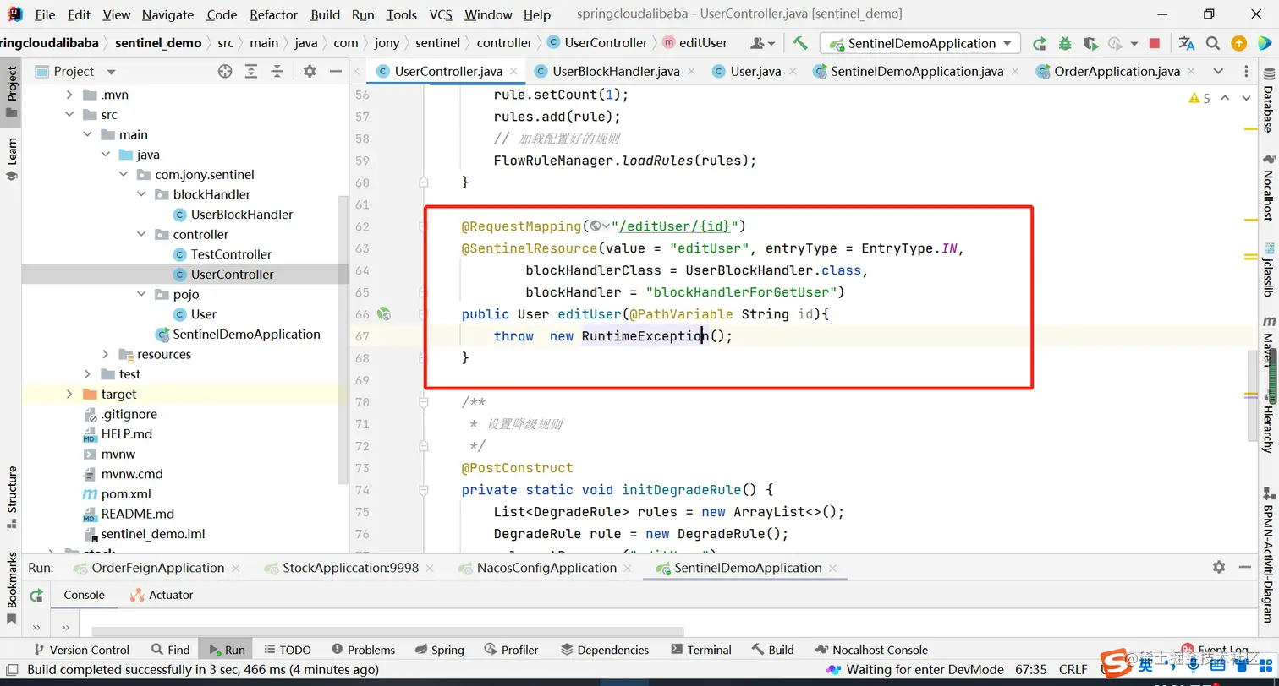The height and width of the screenshot is (686, 1279).
Task: Rerun application from Run panel sidebar
Action: coord(36,596)
